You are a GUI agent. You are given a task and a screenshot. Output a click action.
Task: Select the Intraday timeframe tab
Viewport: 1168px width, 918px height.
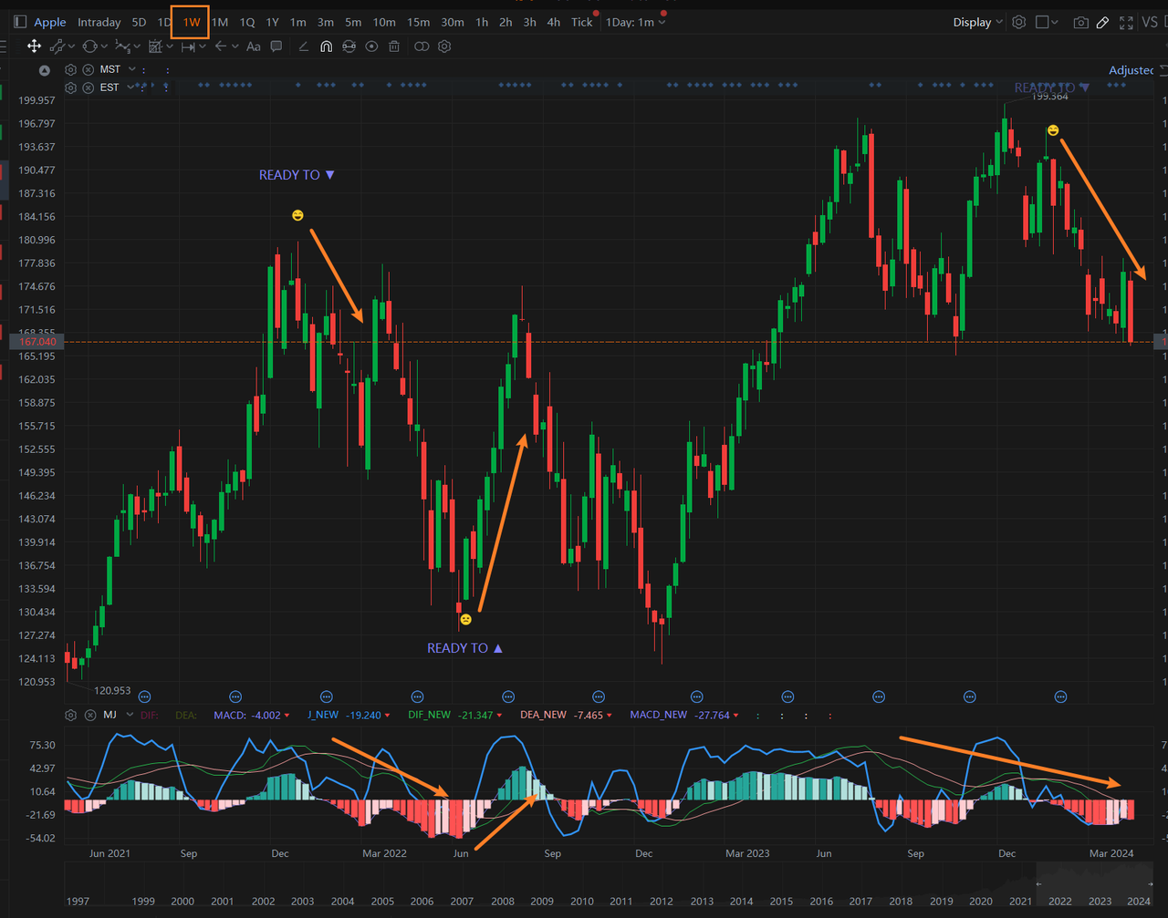click(x=99, y=22)
